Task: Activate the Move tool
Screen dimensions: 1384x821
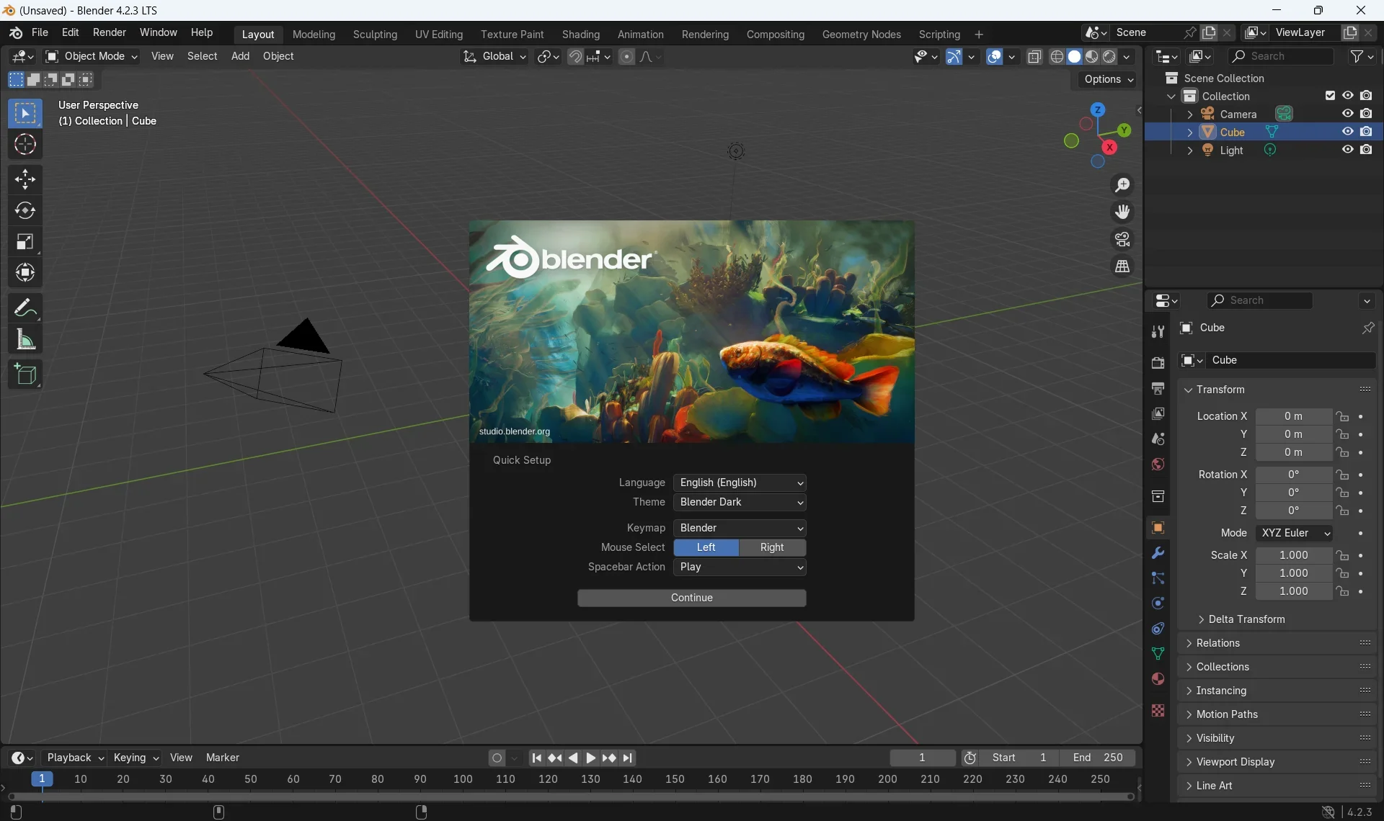Action: [x=25, y=179]
